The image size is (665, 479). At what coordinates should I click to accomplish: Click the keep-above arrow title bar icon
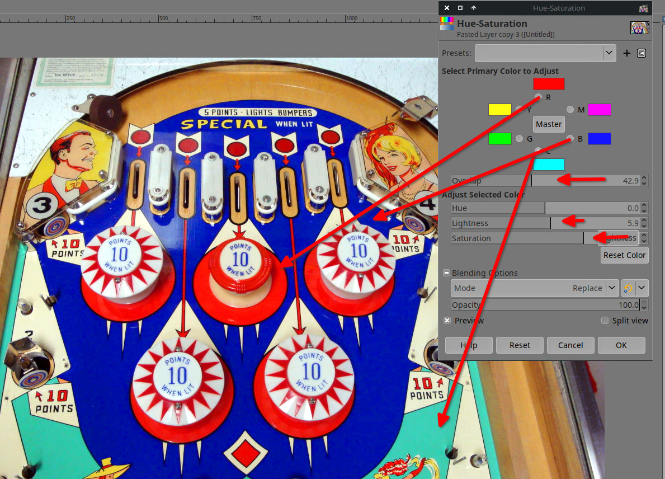pos(474,8)
